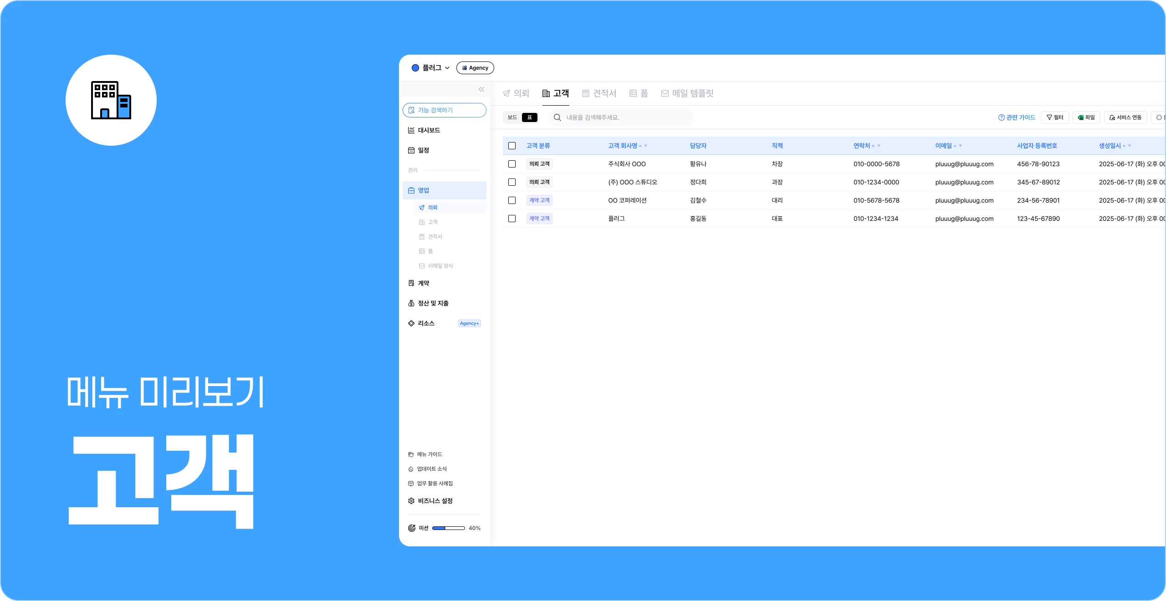Screen dimensions: 1166x601
Task: Switch to the 견적서 tab
Action: pos(599,93)
